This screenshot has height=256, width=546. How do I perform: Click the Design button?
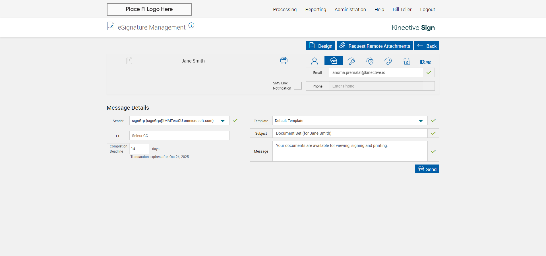click(x=320, y=46)
